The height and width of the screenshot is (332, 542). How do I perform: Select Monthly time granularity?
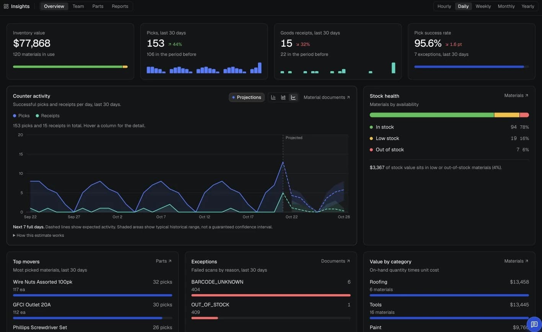(x=506, y=7)
